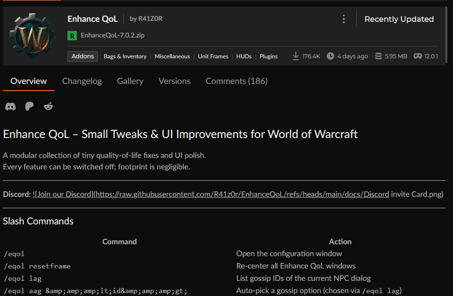Click the file size stack icon

click(x=378, y=56)
